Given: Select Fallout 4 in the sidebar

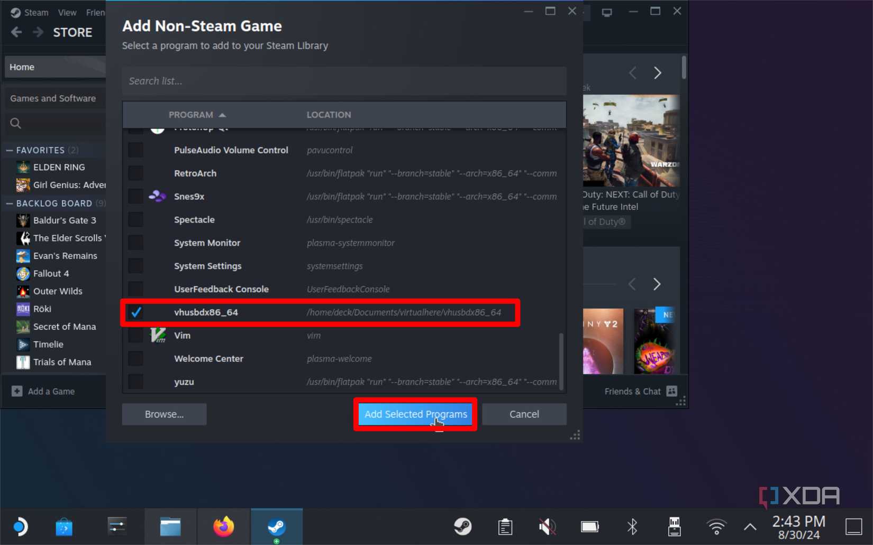Looking at the screenshot, I should [x=50, y=273].
